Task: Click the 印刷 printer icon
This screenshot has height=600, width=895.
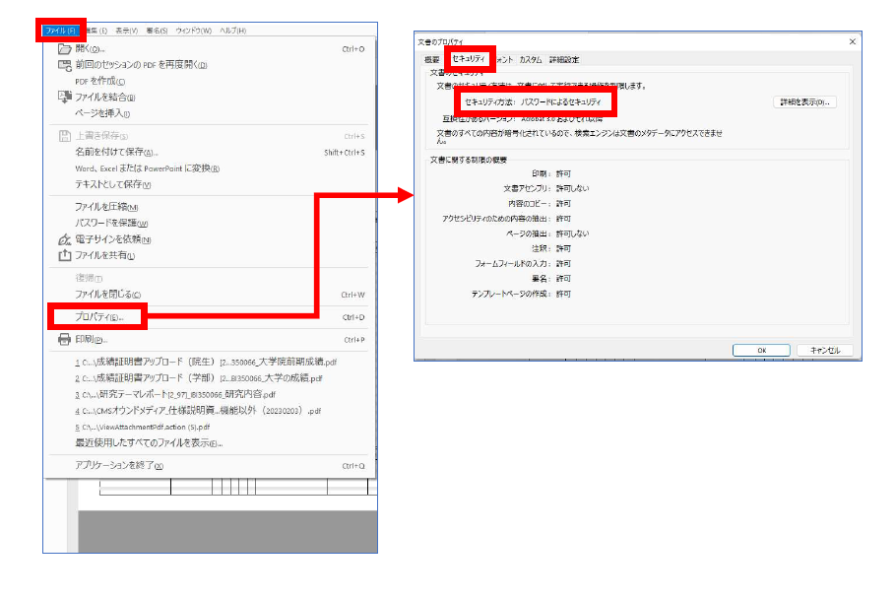Action: 64,338
